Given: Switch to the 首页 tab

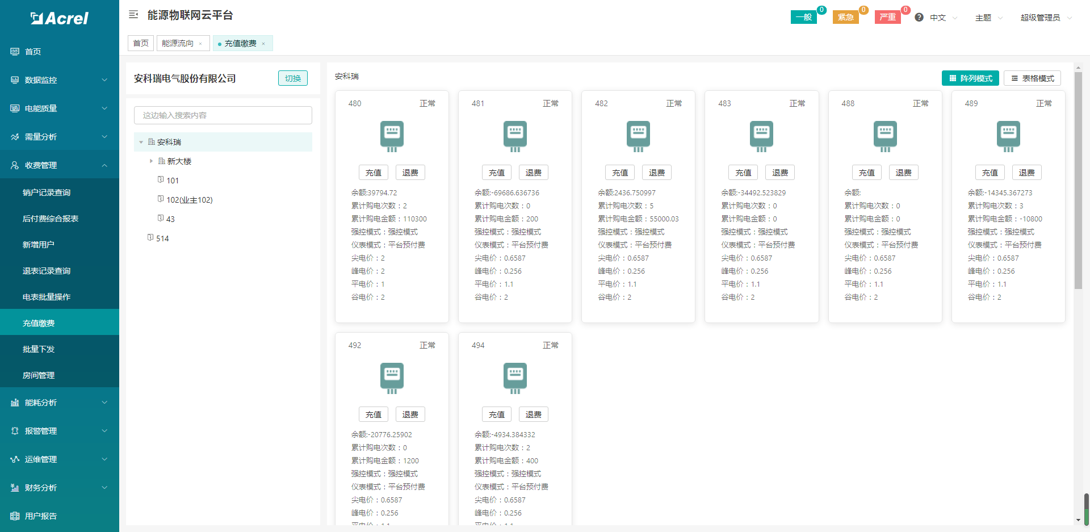Looking at the screenshot, I should 141,43.
